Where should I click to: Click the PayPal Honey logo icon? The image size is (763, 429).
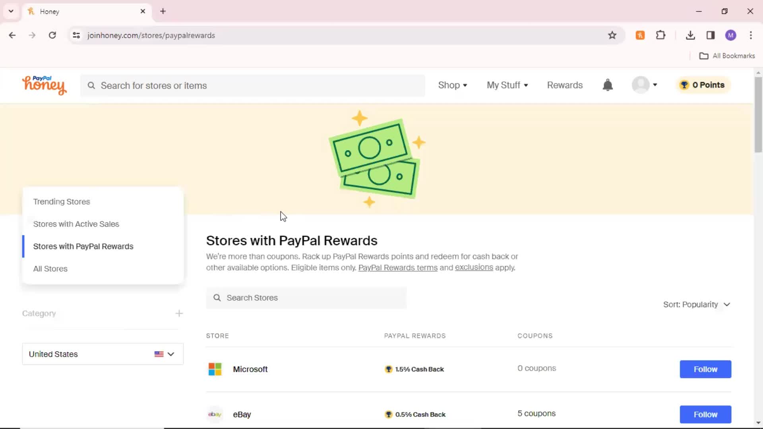(44, 85)
